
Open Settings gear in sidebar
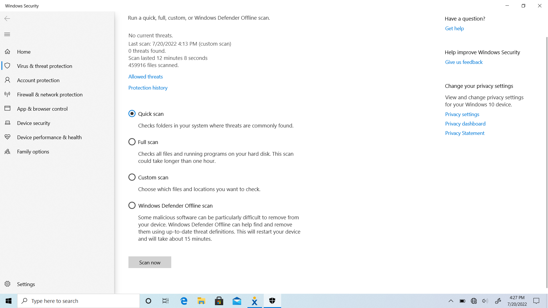[7, 284]
